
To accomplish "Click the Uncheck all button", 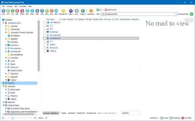I will (x=91, y=113).
